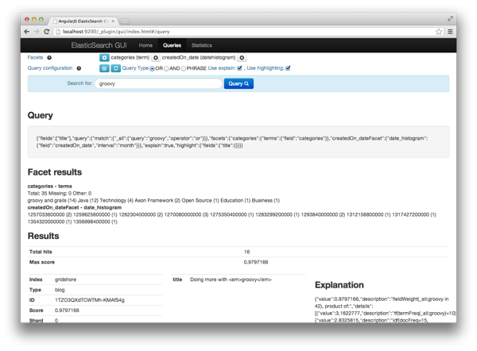Viewport: 477px width, 351px height.
Task: Click the highlighted title result text
Action: pos(231,280)
